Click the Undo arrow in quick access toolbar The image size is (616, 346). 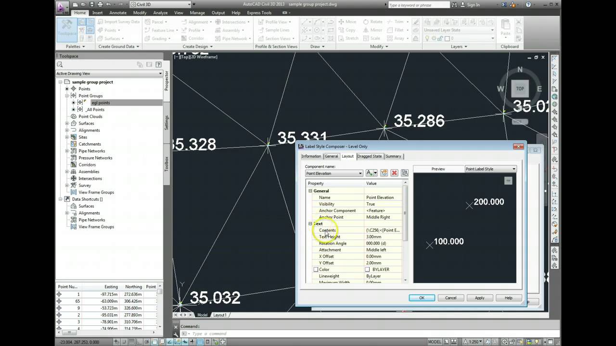[x=109, y=4]
